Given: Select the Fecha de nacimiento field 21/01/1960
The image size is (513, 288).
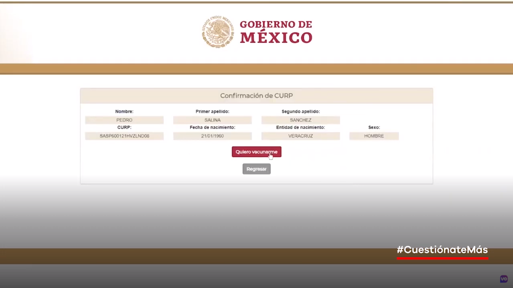Looking at the screenshot, I should (x=212, y=136).
